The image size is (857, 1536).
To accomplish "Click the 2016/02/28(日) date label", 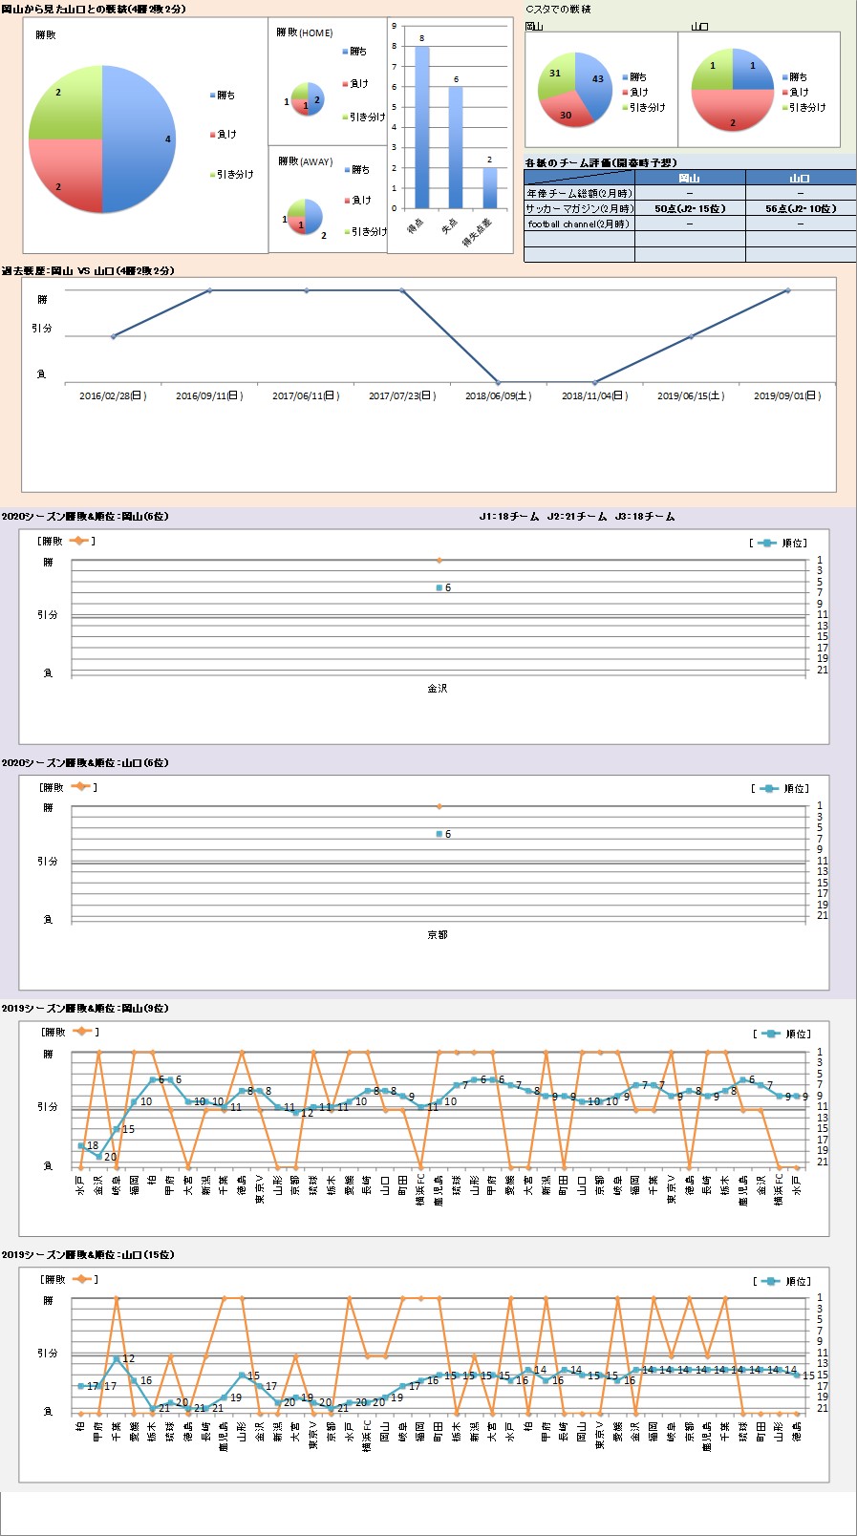I will click(113, 395).
